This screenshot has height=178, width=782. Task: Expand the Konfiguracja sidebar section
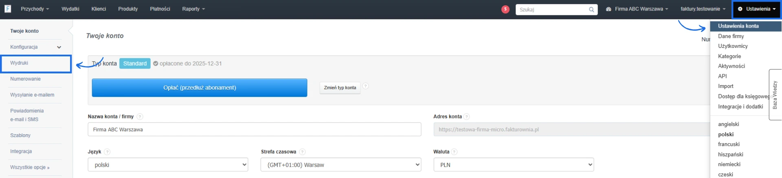(x=36, y=47)
